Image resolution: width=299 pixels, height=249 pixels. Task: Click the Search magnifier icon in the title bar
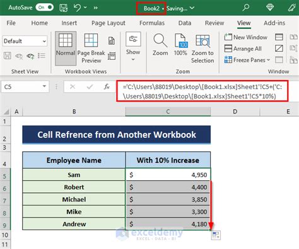(x=246, y=8)
